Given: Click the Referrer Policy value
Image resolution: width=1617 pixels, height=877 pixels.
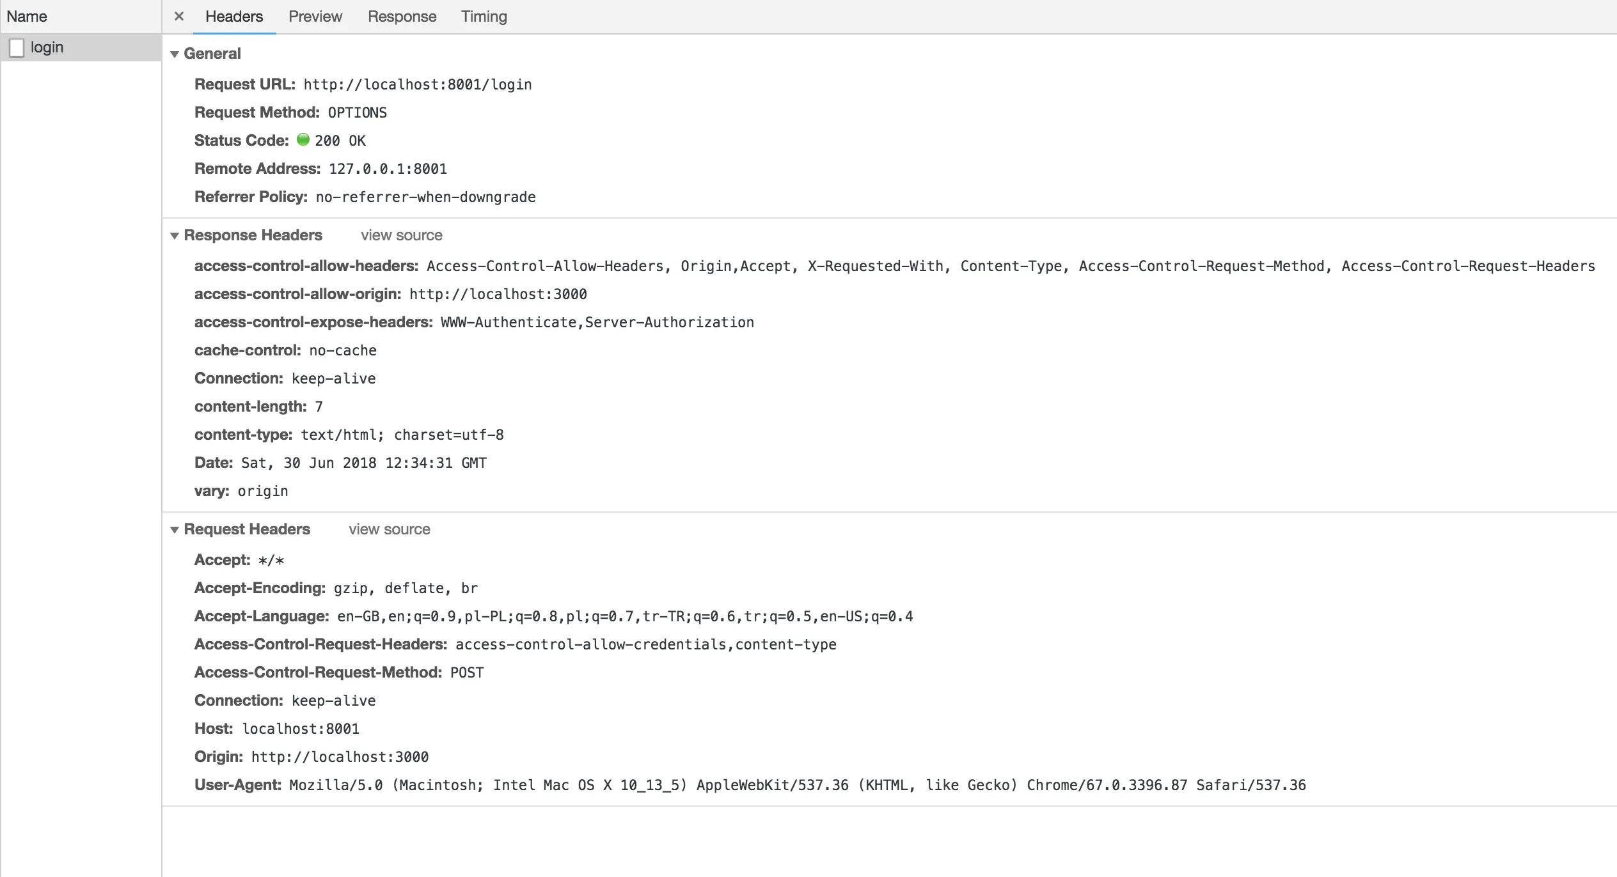Looking at the screenshot, I should click(425, 197).
